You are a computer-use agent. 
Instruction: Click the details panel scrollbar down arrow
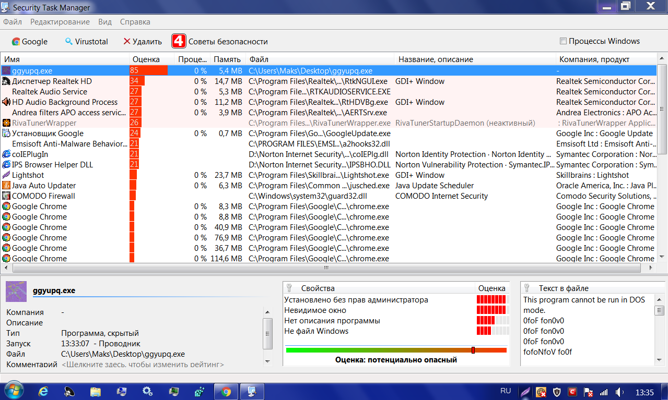(268, 361)
